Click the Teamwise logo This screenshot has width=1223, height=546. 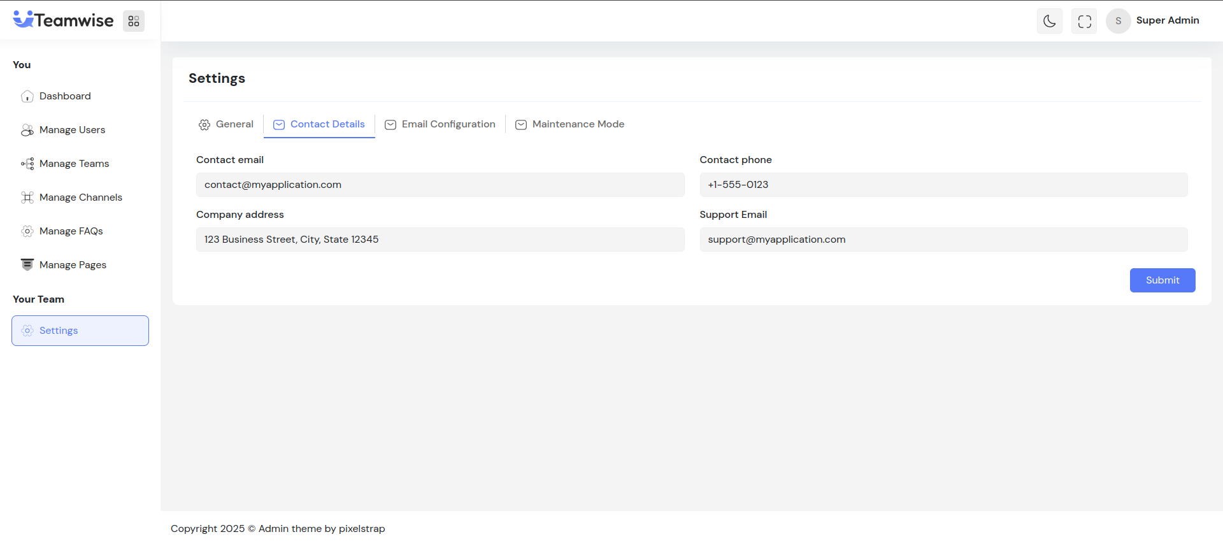point(63,20)
